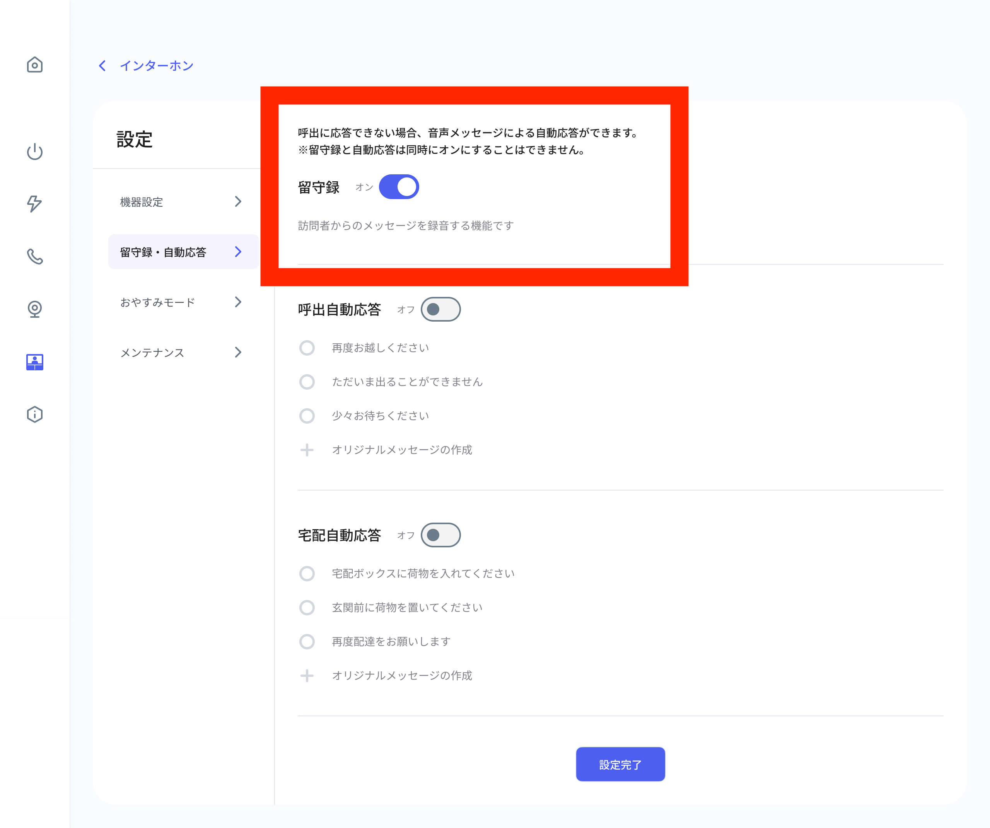Click the 宅配自動応答 heading

(x=340, y=535)
